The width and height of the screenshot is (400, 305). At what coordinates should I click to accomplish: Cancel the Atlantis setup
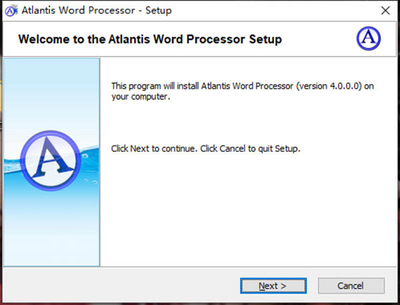[x=351, y=286]
